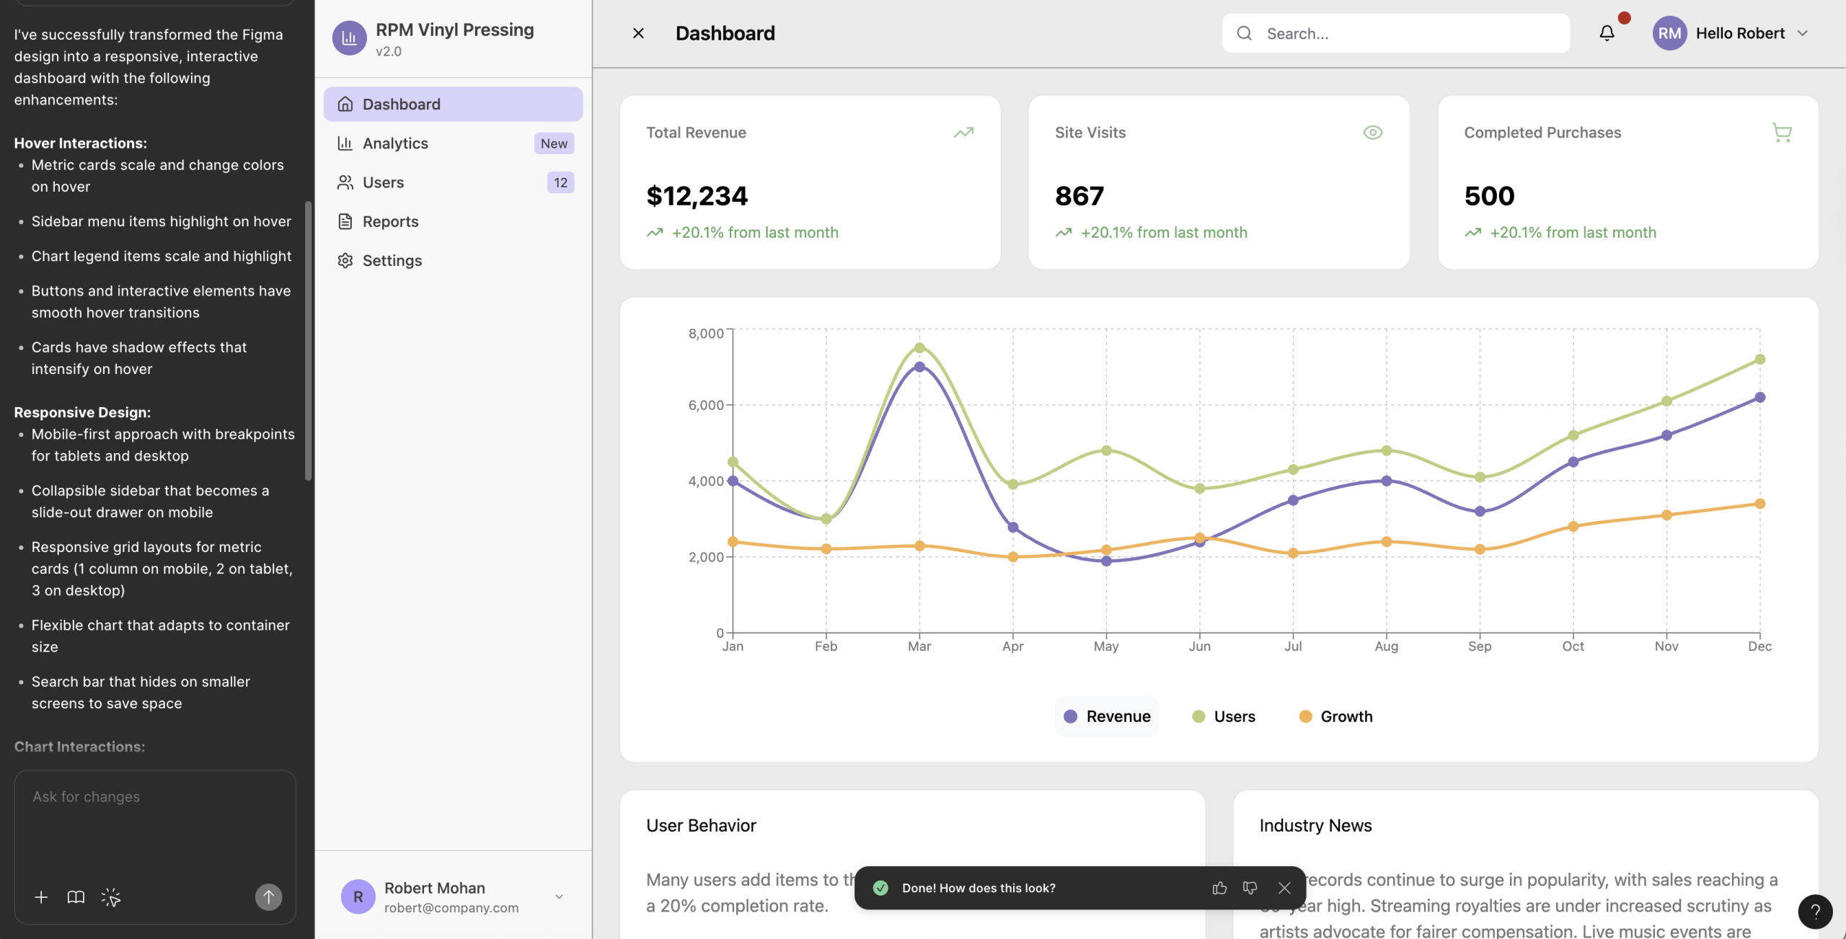The image size is (1846, 939).
Task: Open the Users sidebar item
Action: (x=383, y=182)
